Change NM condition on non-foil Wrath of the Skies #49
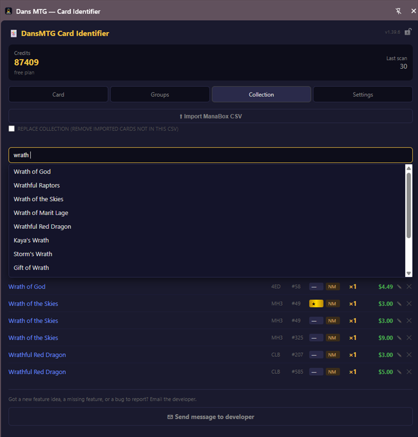 [x=332, y=321]
